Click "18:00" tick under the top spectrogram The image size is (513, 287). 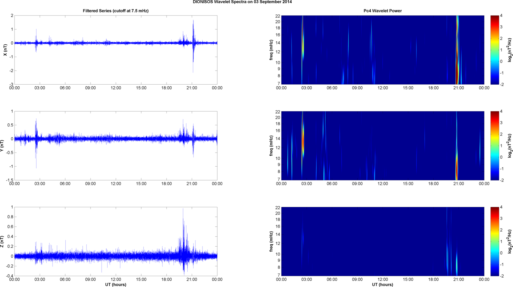433,88
